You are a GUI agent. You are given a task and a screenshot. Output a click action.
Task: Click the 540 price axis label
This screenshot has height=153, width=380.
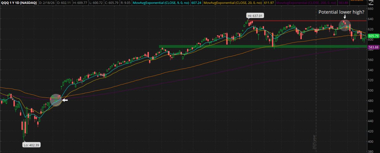click(370, 70)
